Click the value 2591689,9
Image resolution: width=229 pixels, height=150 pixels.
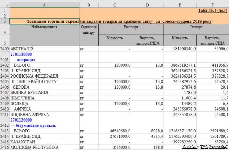213,131
